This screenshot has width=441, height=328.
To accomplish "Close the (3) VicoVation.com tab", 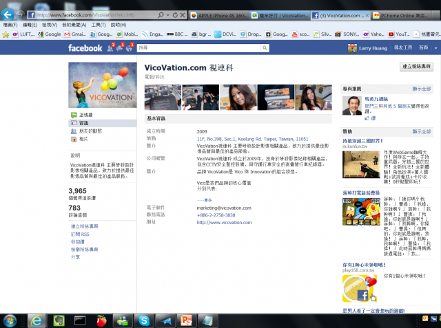I will 367,15.
